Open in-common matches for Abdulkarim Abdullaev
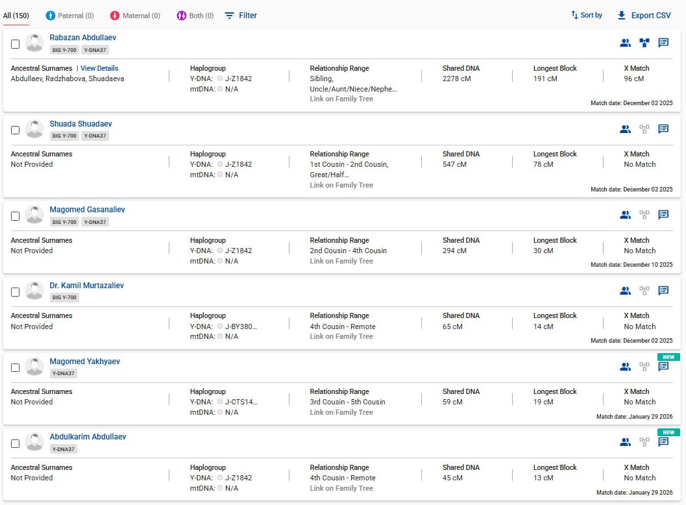 (x=625, y=442)
